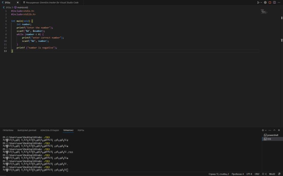Click line number 4 in the gutter

pos(6,21)
